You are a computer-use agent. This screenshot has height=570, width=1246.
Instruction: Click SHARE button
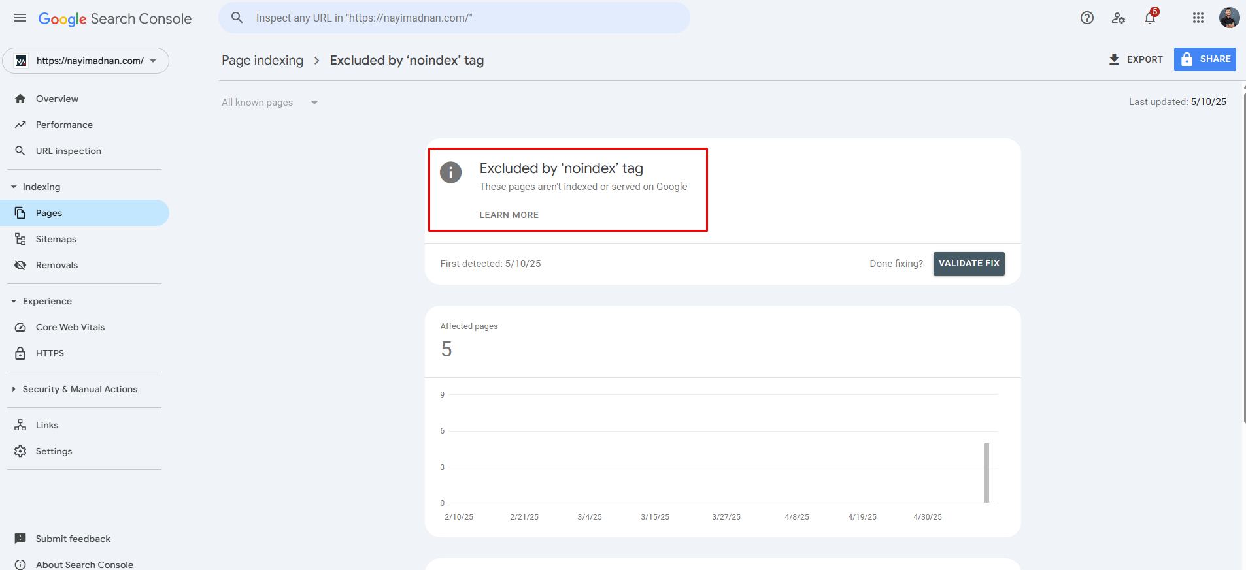tap(1205, 59)
